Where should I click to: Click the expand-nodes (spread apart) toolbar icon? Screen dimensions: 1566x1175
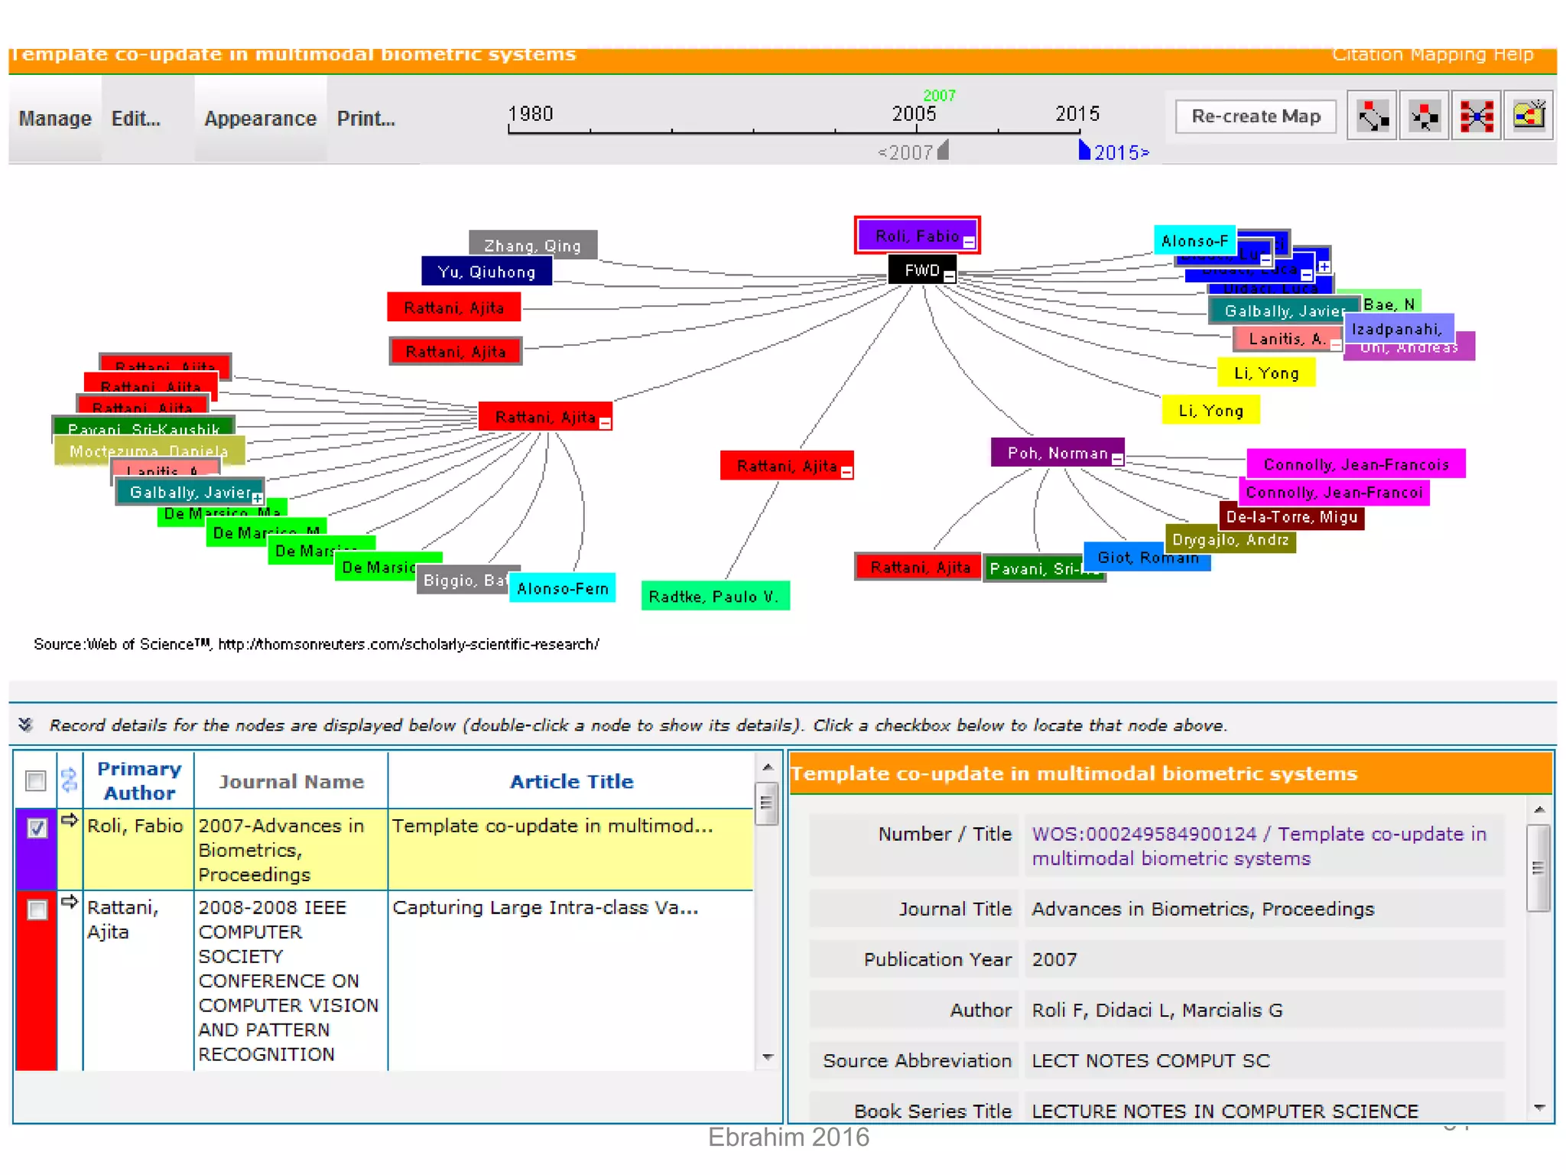[1372, 116]
